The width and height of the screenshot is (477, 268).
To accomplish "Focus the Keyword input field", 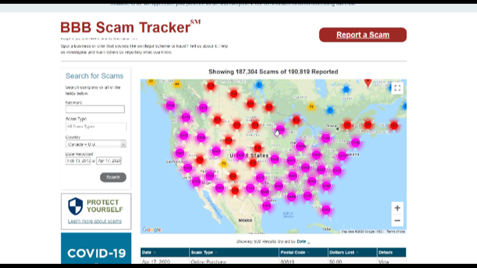I will coord(95,109).
